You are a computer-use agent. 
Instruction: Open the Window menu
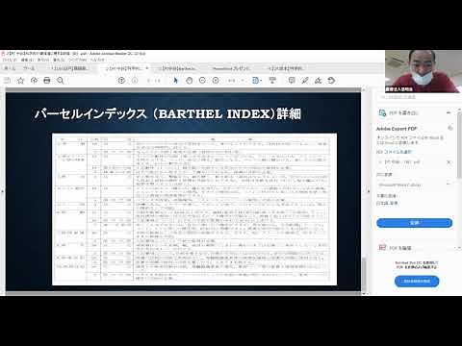(x=77, y=60)
